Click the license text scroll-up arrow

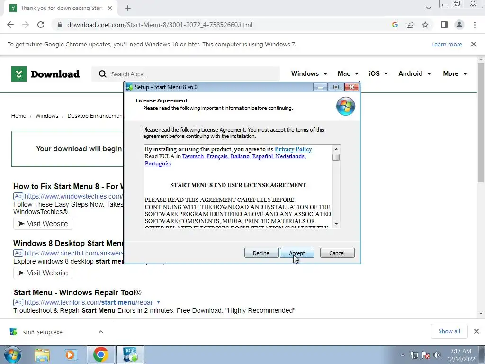click(336, 149)
